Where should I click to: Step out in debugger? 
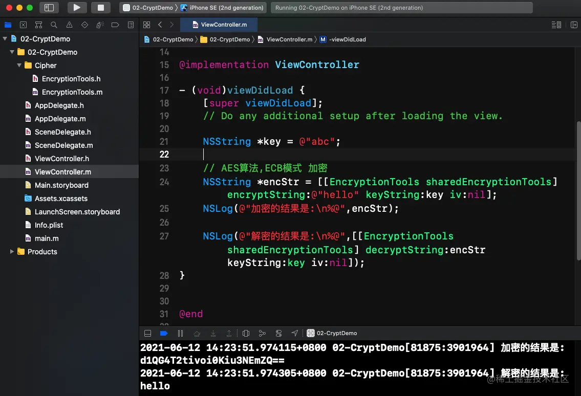(229, 333)
